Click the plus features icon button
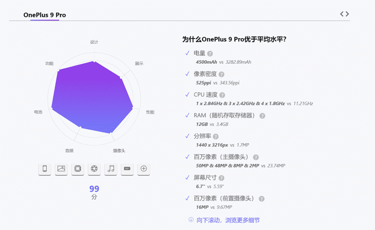 point(144,169)
